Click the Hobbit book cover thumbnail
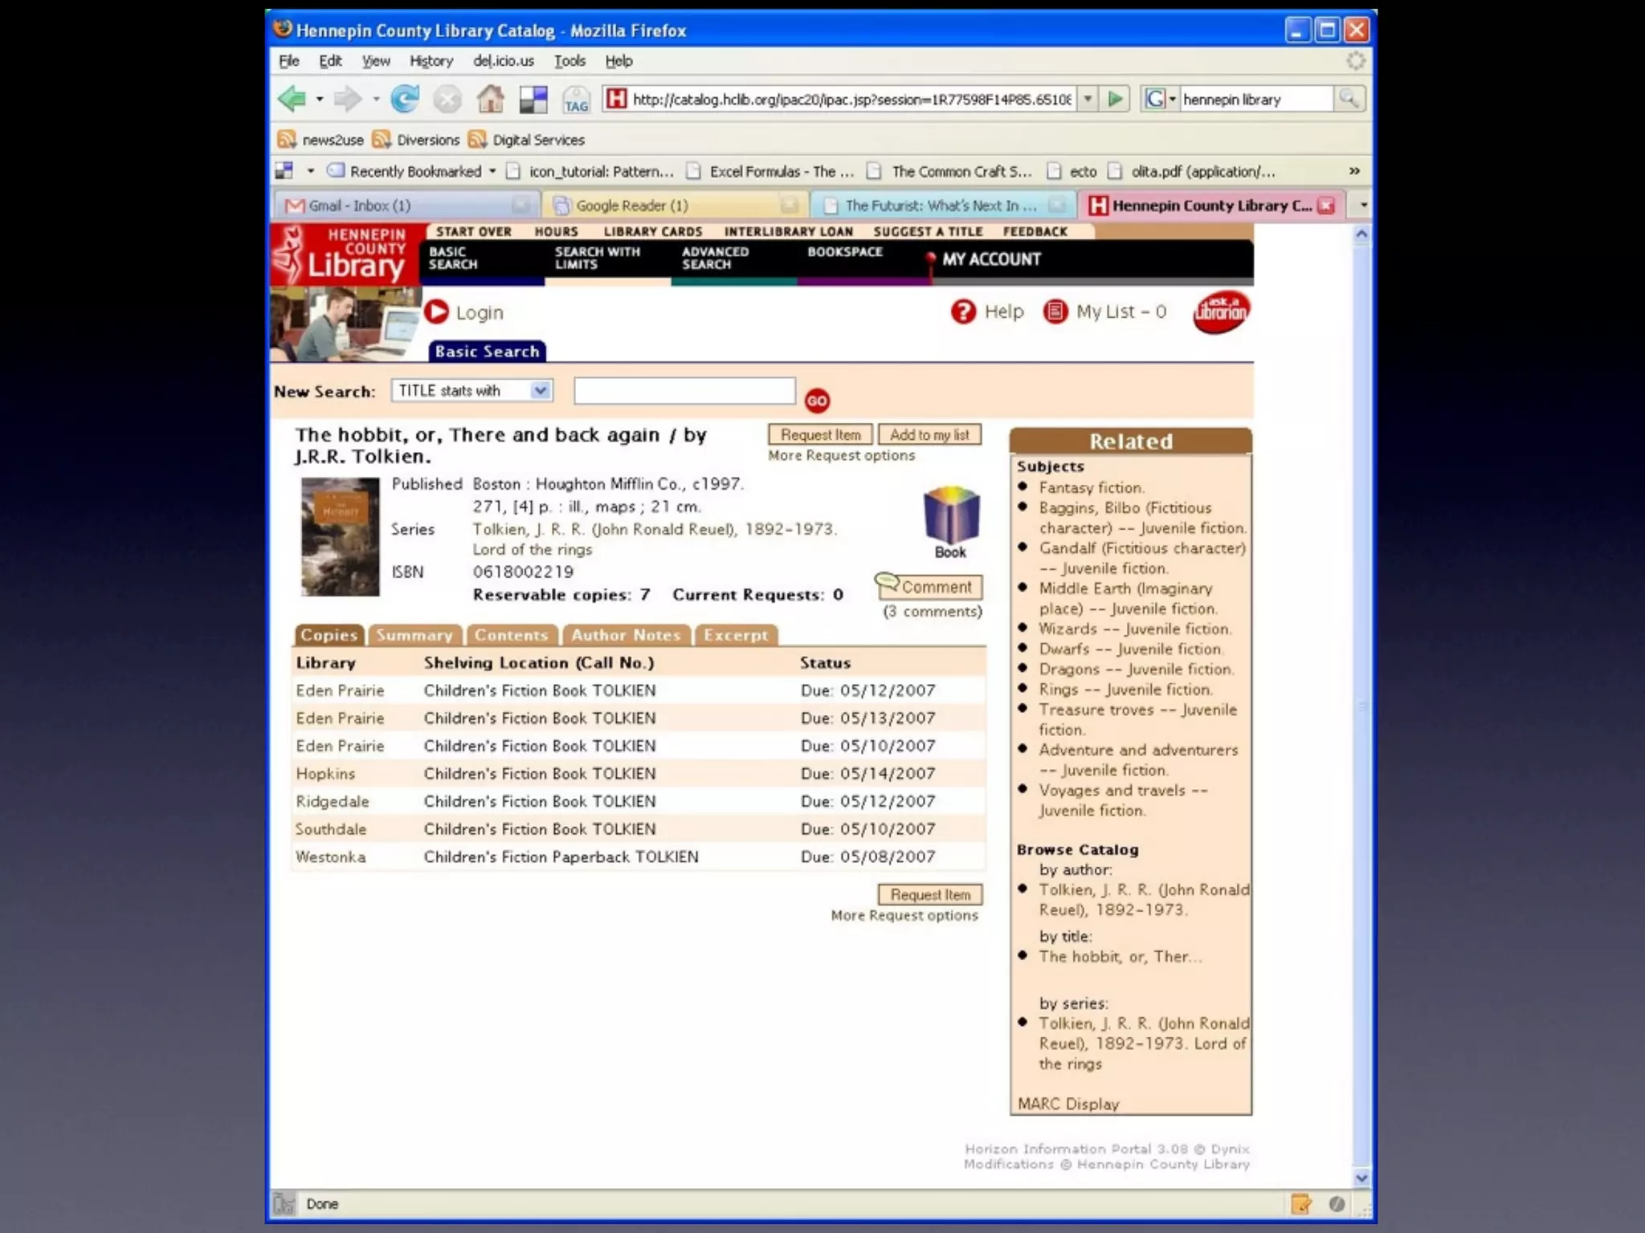The image size is (1645, 1233). [x=340, y=536]
